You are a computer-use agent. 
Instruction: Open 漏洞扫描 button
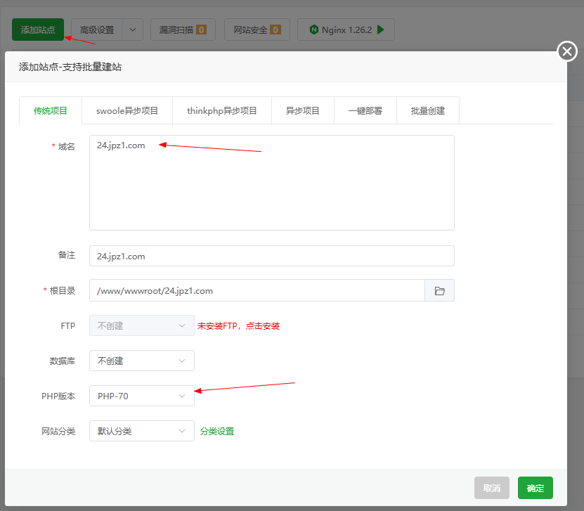click(x=183, y=30)
